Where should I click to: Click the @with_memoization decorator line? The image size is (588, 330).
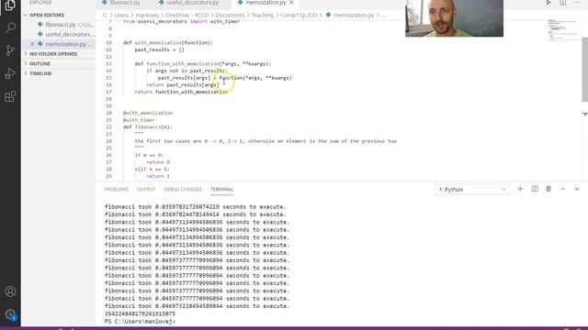pyautogui.click(x=148, y=113)
